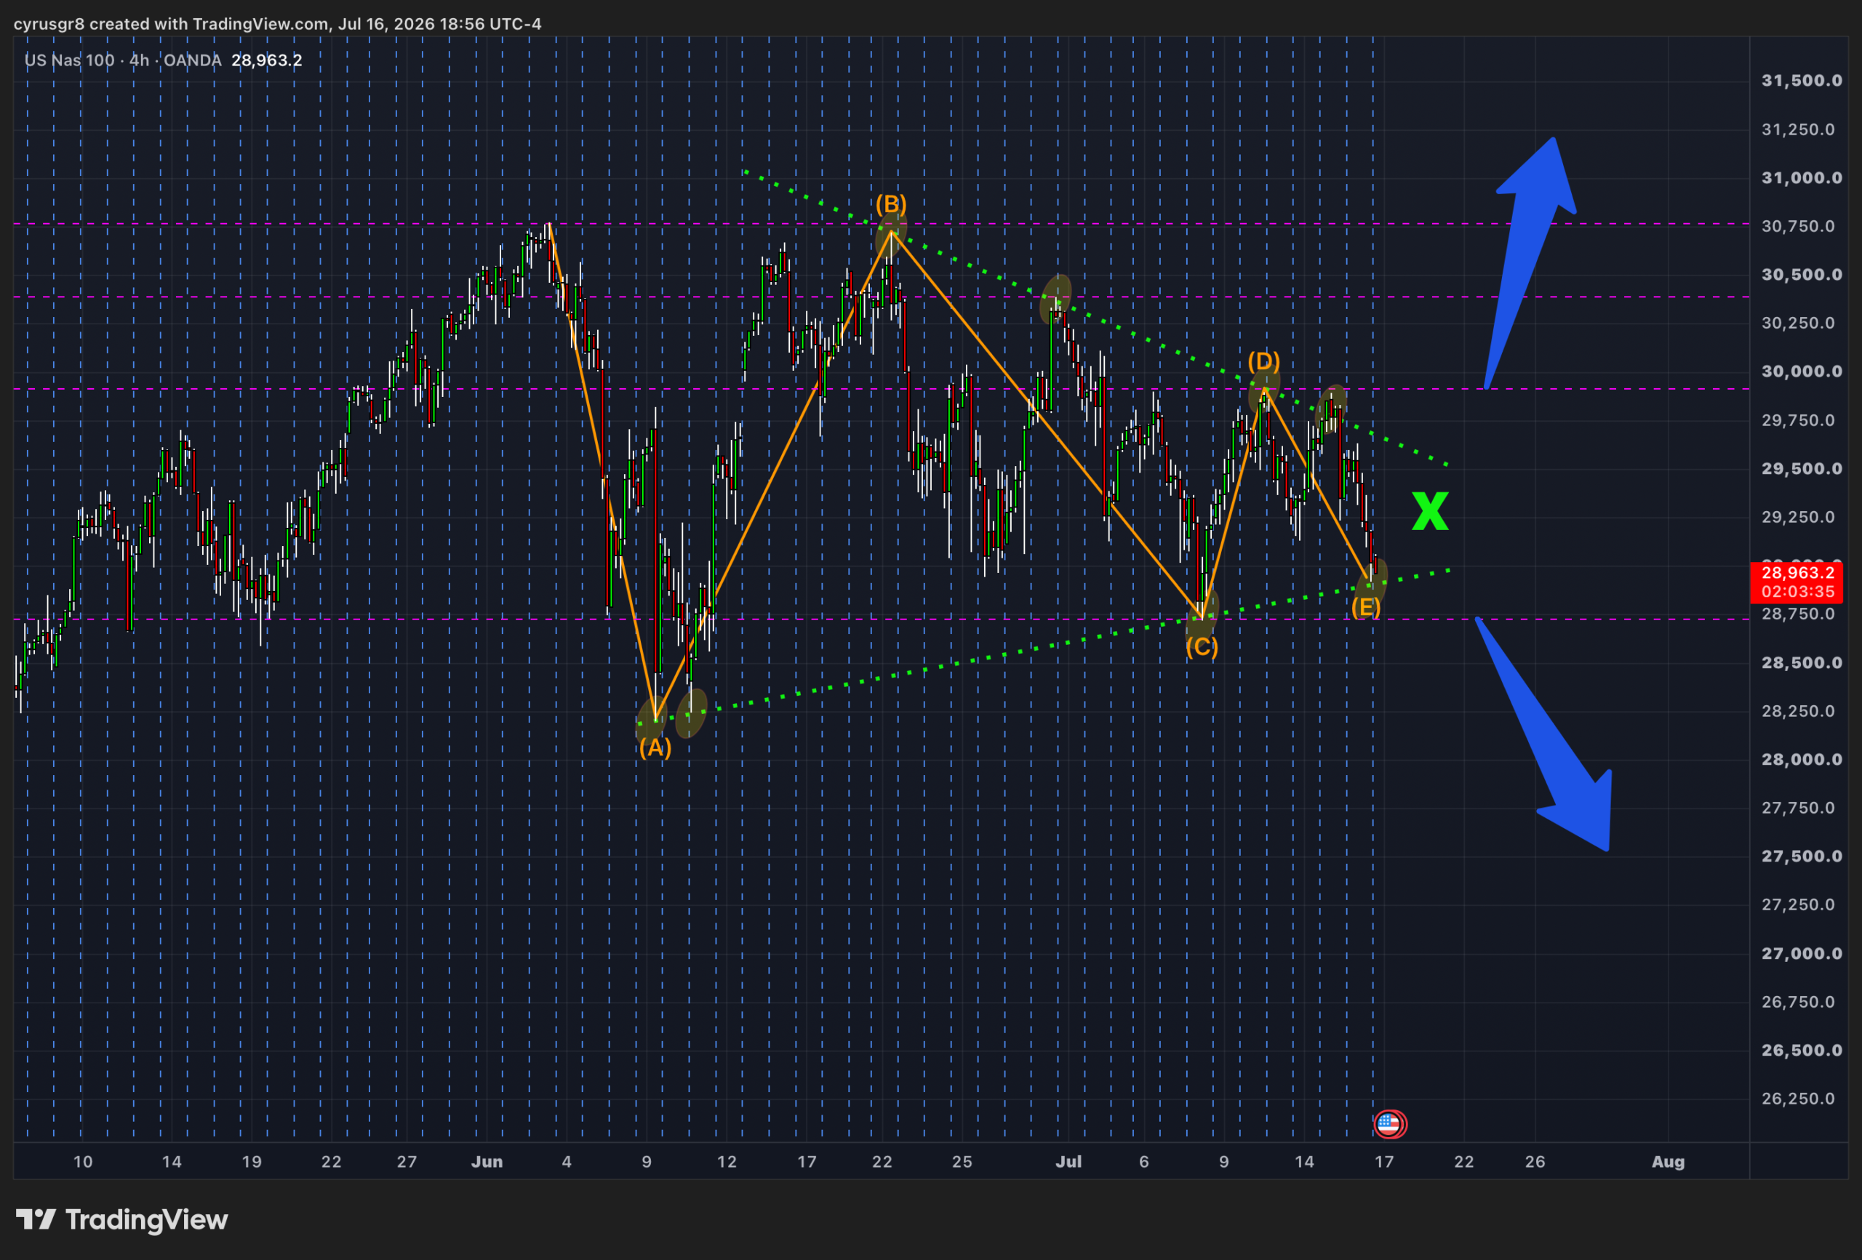Click the 'Jun' date axis label

point(487,1161)
